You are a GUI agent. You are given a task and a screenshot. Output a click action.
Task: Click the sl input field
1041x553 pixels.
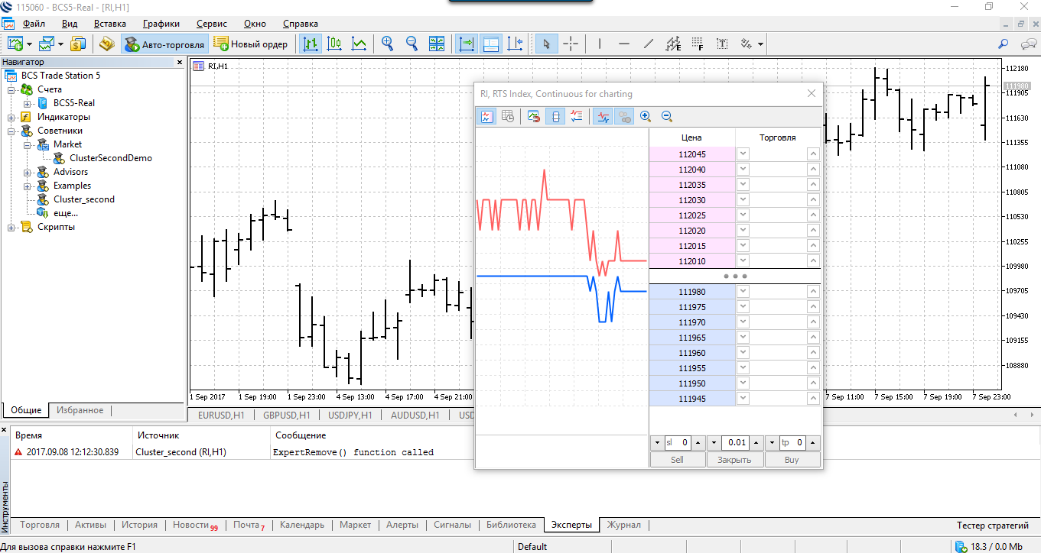click(678, 443)
